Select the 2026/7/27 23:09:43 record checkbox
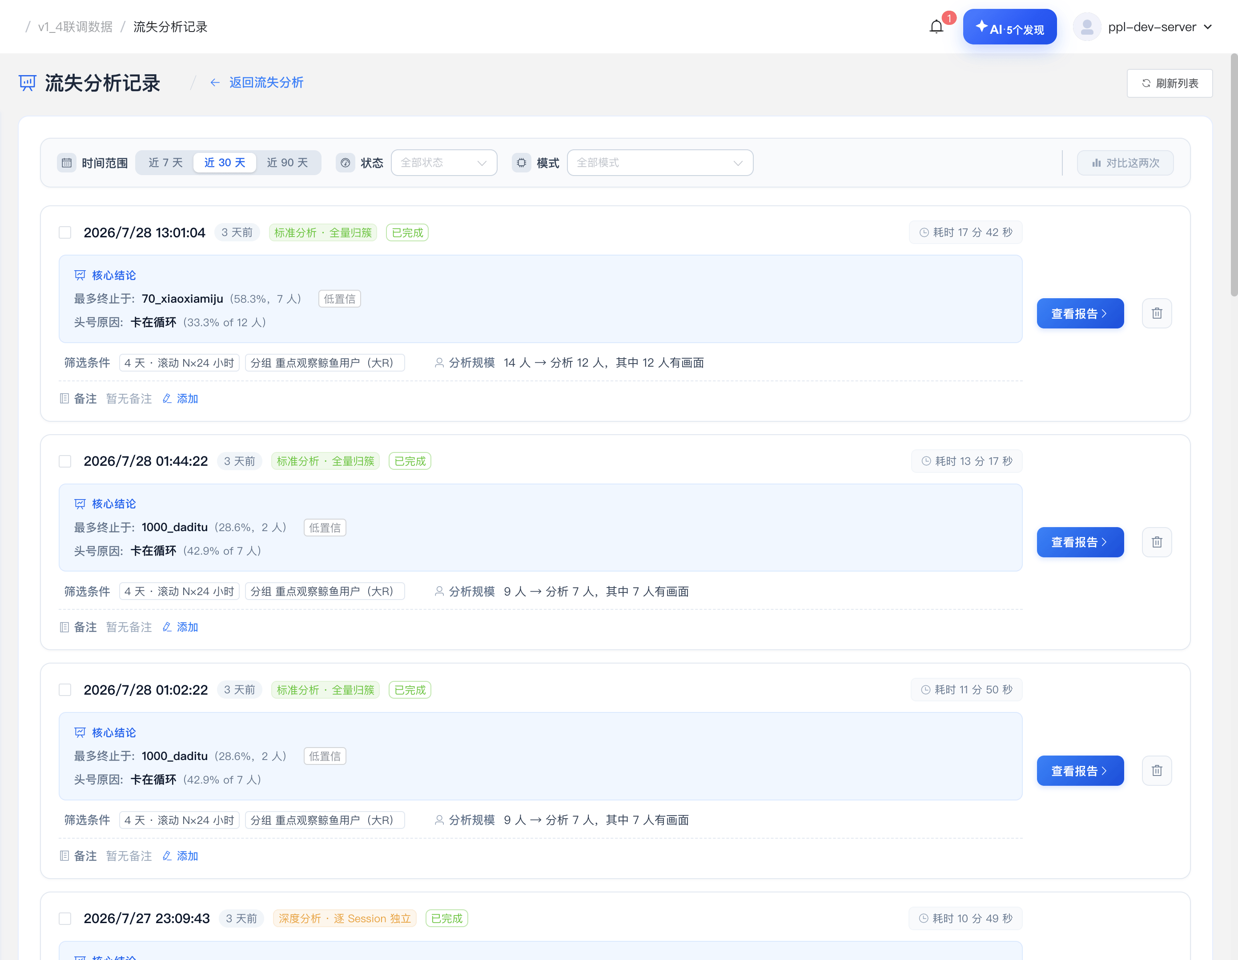Viewport: 1238px width, 960px height. (x=65, y=919)
